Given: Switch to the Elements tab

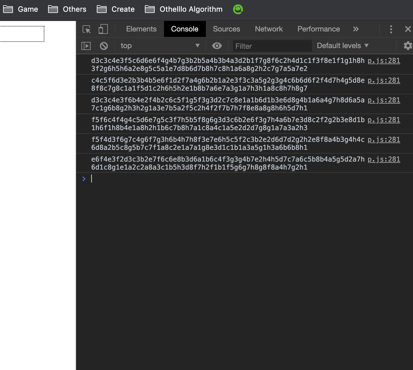Looking at the screenshot, I should [141, 29].
